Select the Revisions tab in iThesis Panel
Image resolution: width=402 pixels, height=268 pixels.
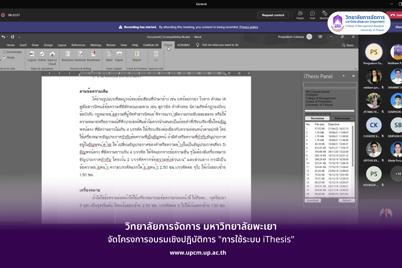point(317,118)
